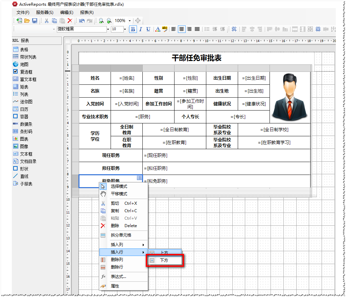348x299 pixels.
Task: Choose 删除行 in context menu
Action: (x=123, y=267)
